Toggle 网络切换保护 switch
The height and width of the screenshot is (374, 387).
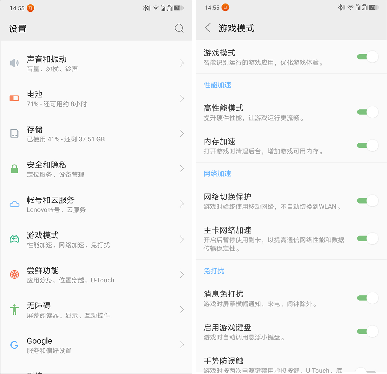(368, 201)
